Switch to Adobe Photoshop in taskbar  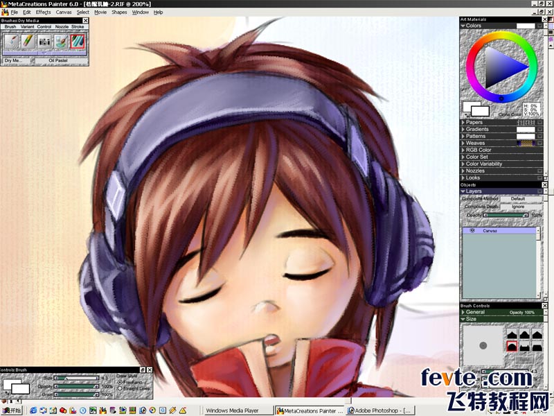379,410
